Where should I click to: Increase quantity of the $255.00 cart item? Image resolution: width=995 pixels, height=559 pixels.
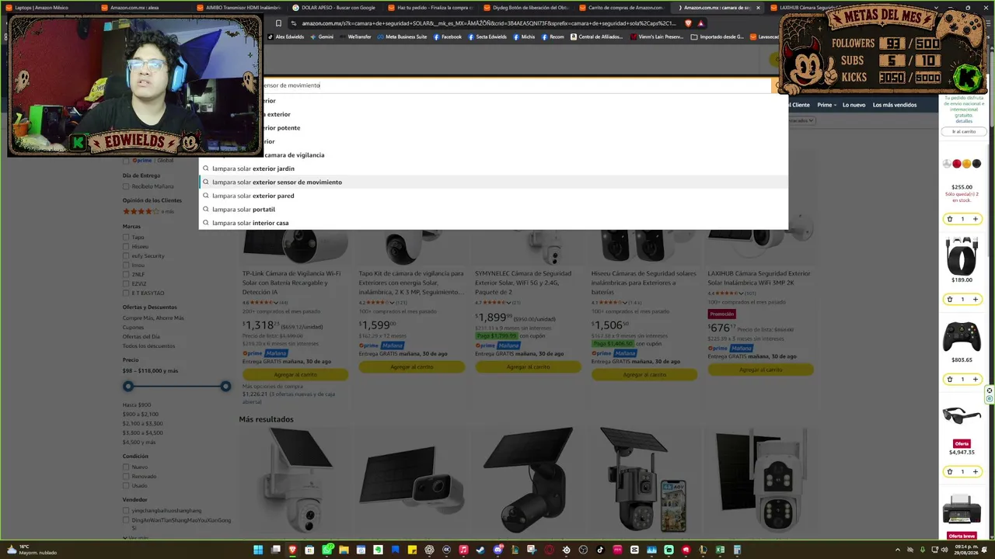[x=975, y=219]
